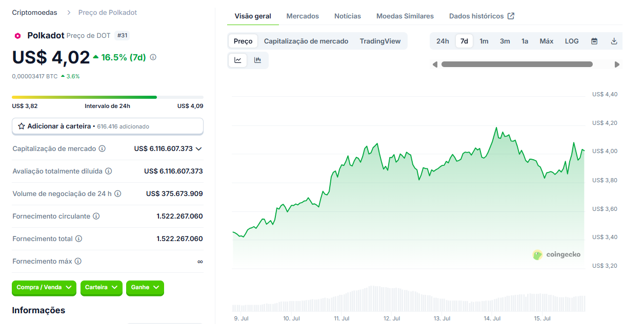The height and width of the screenshot is (324, 623).
Task: Open the Ganhe dropdown
Action: pos(145,288)
